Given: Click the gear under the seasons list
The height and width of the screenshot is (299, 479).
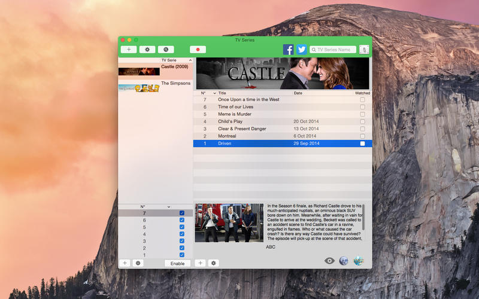Looking at the screenshot, I should point(138,263).
